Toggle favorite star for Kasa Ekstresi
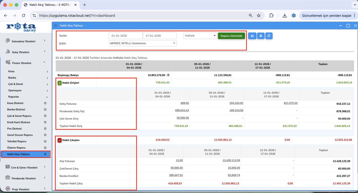This screenshot has height=193, width=358. [45, 103]
